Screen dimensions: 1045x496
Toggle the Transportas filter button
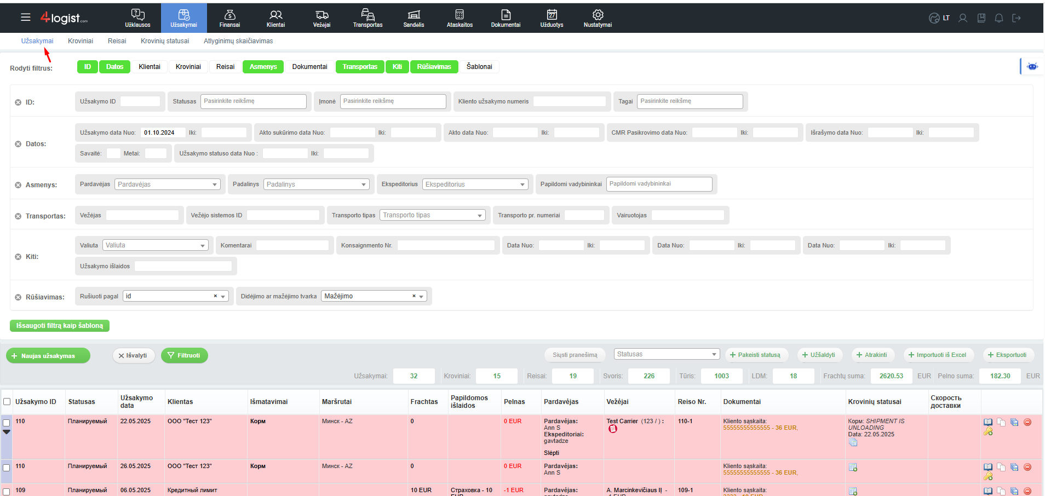tap(360, 67)
